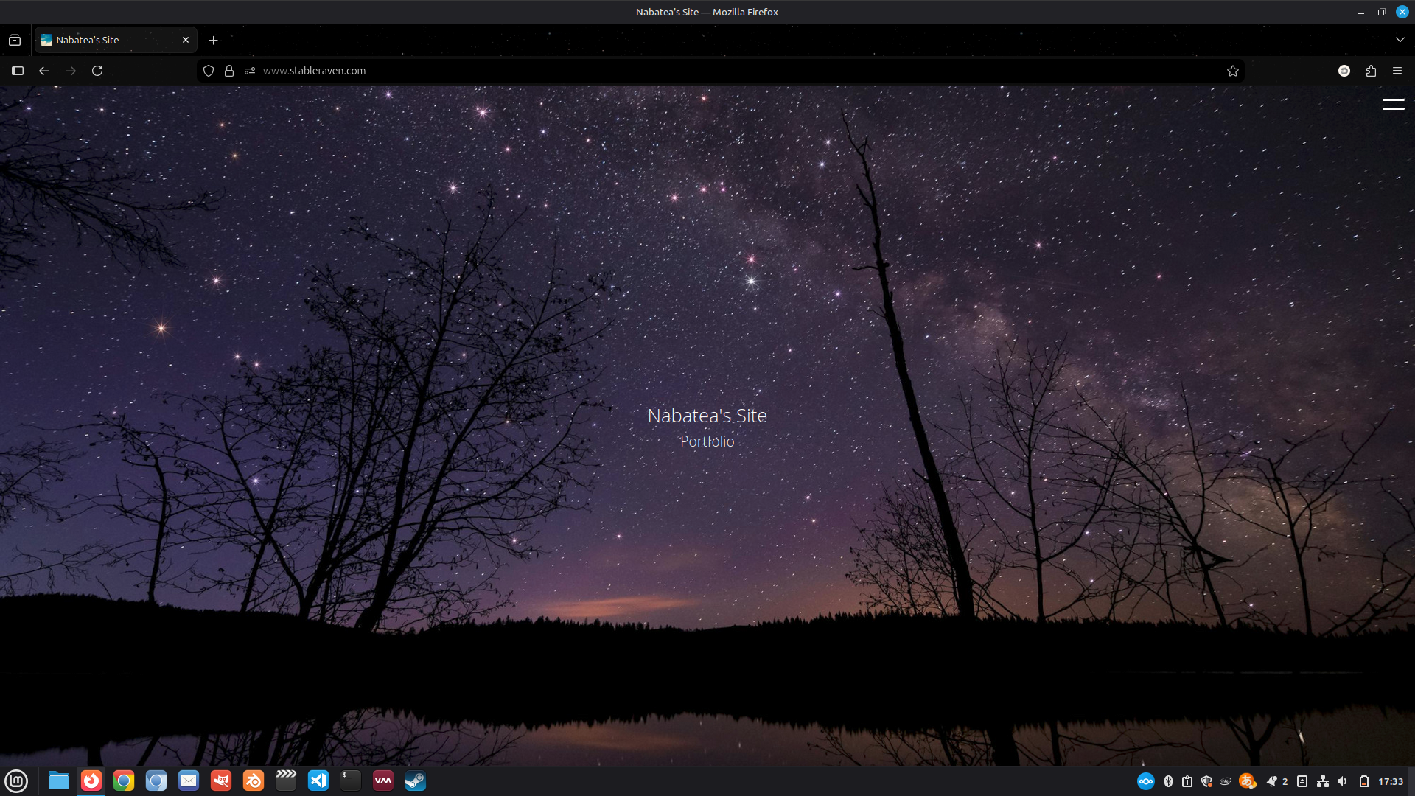Reload the current page
Screen dimensions: 1415x796
coord(97,71)
